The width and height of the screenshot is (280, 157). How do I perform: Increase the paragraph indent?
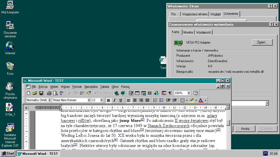tap(174, 100)
